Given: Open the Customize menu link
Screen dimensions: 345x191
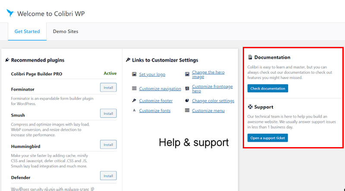Looking at the screenshot, I should coord(208,111).
